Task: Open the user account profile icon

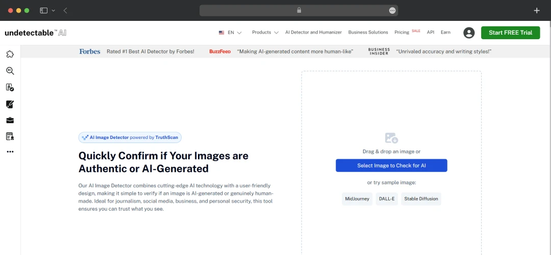Action: point(469,33)
